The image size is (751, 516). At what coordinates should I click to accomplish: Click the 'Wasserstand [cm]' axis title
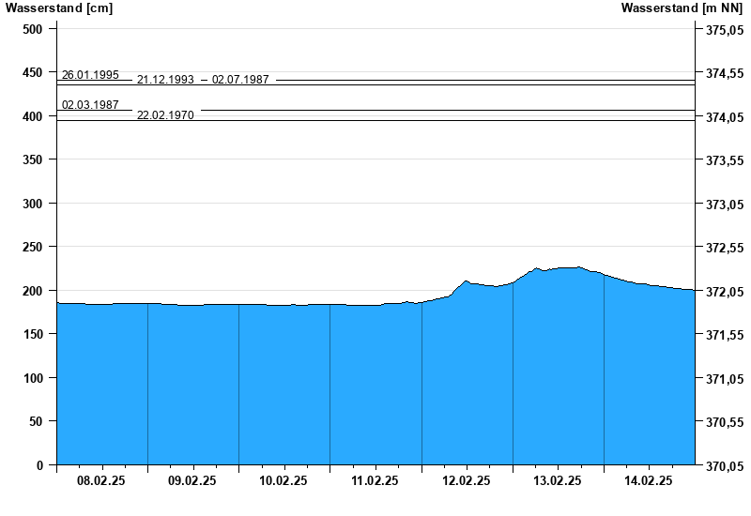58,8
